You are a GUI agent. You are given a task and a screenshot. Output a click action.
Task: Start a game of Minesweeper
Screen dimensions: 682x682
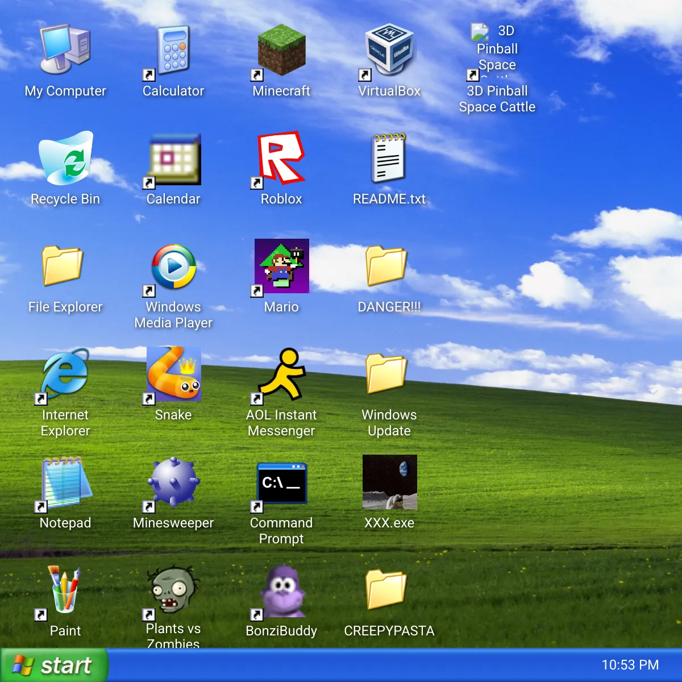click(x=173, y=483)
